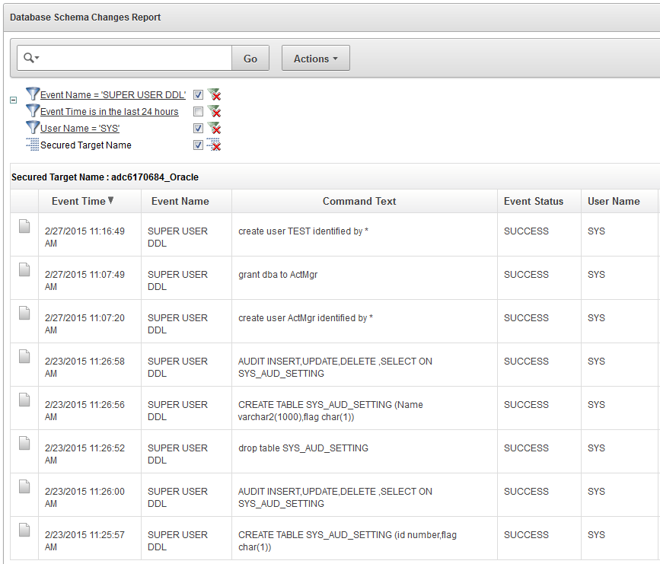The height and width of the screenshot is (564, 660).
Task: Click the funnel icon on Event Time filter
Action: 32,110
